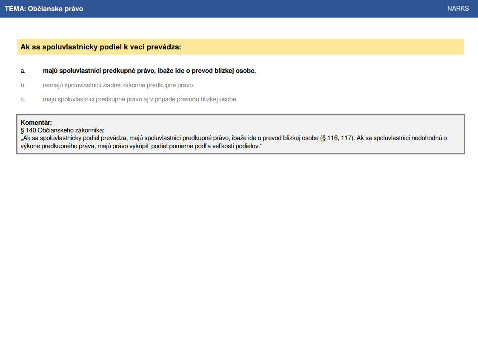478x338 pixels.
Task: Click '§ 140 Občianskeho zákonníka:' reference
Action: point(62,130)
